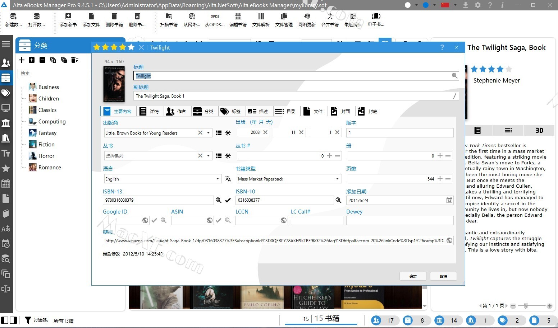Image resolution: width=558 pixels, height=328 pixels.
Task: Click the OK (确定) button
Action: click(x=413, y=276)
